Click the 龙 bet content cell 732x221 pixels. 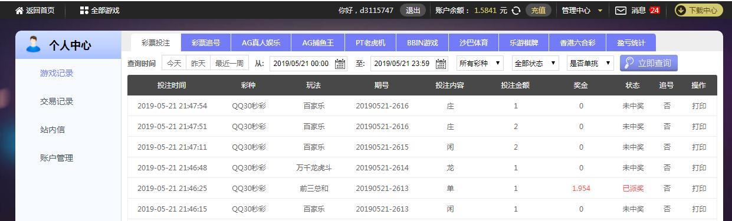(x=450, y=167)
